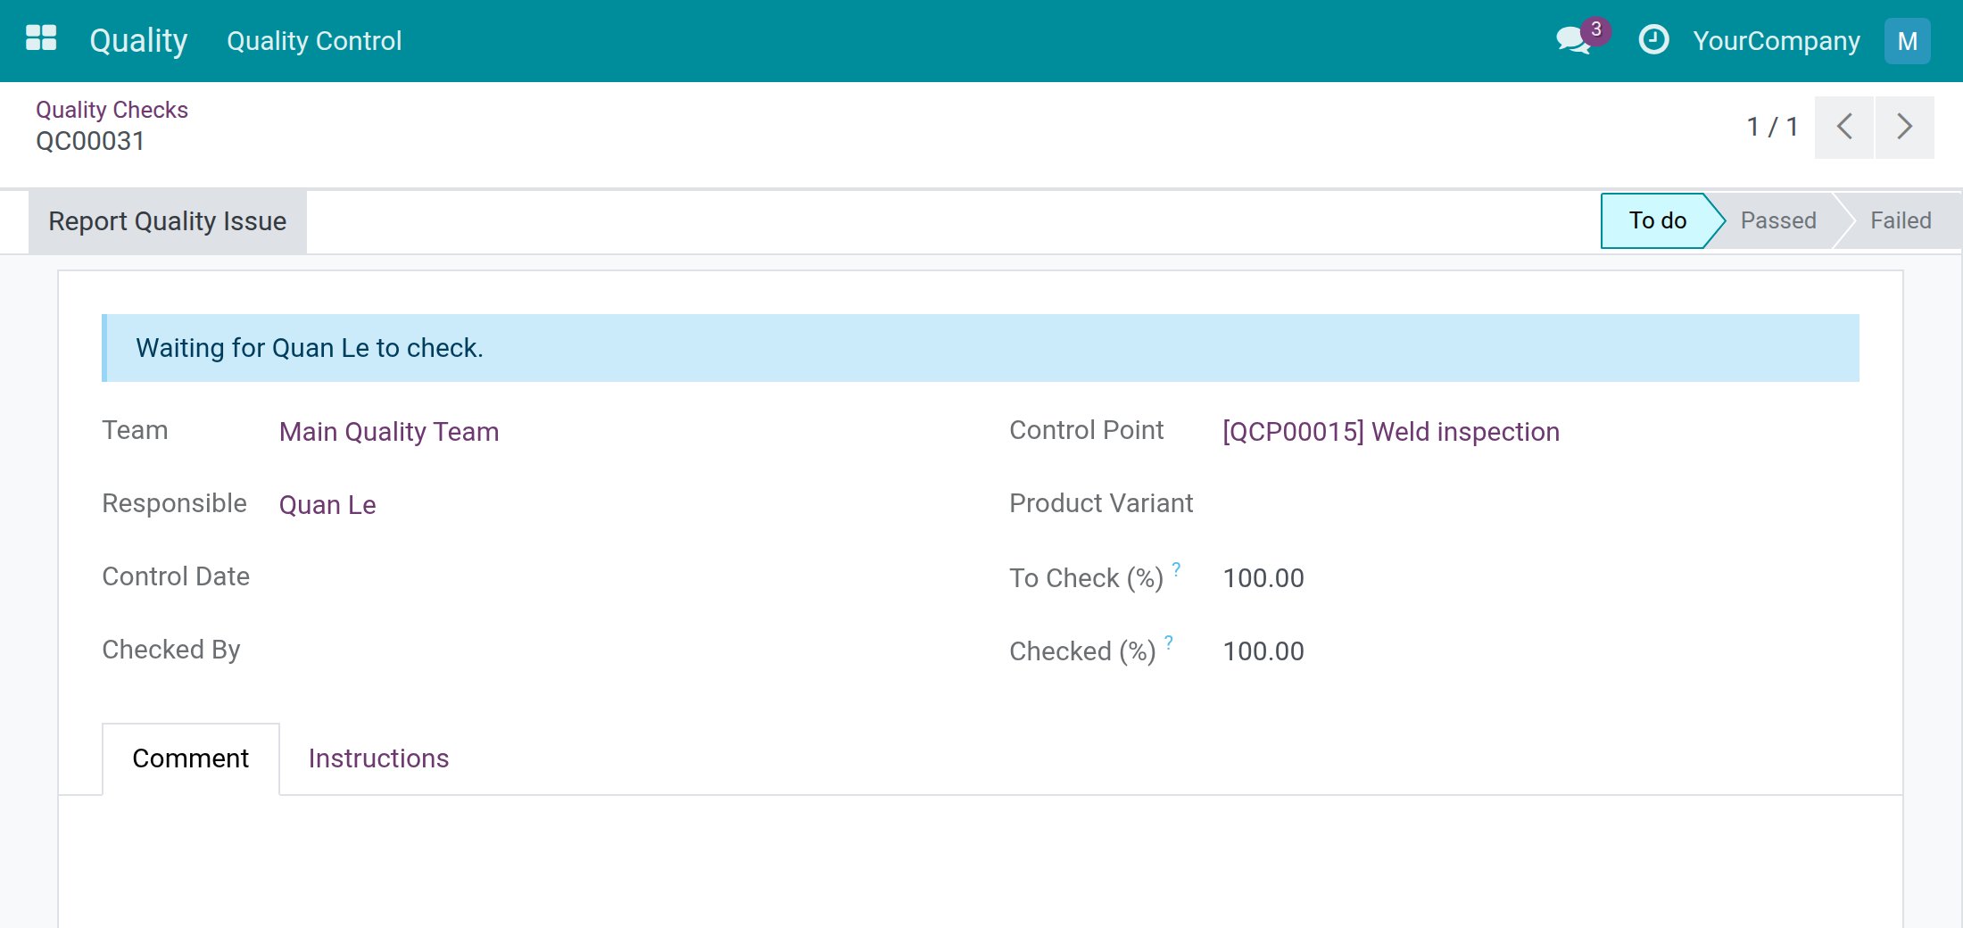Open Main Quality Team link

coord(388,432)
